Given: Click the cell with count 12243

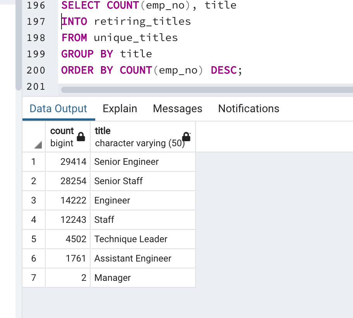Looking at the screenshot, I should click(68, 220).
